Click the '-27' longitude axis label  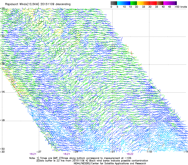tap(39, 152)
